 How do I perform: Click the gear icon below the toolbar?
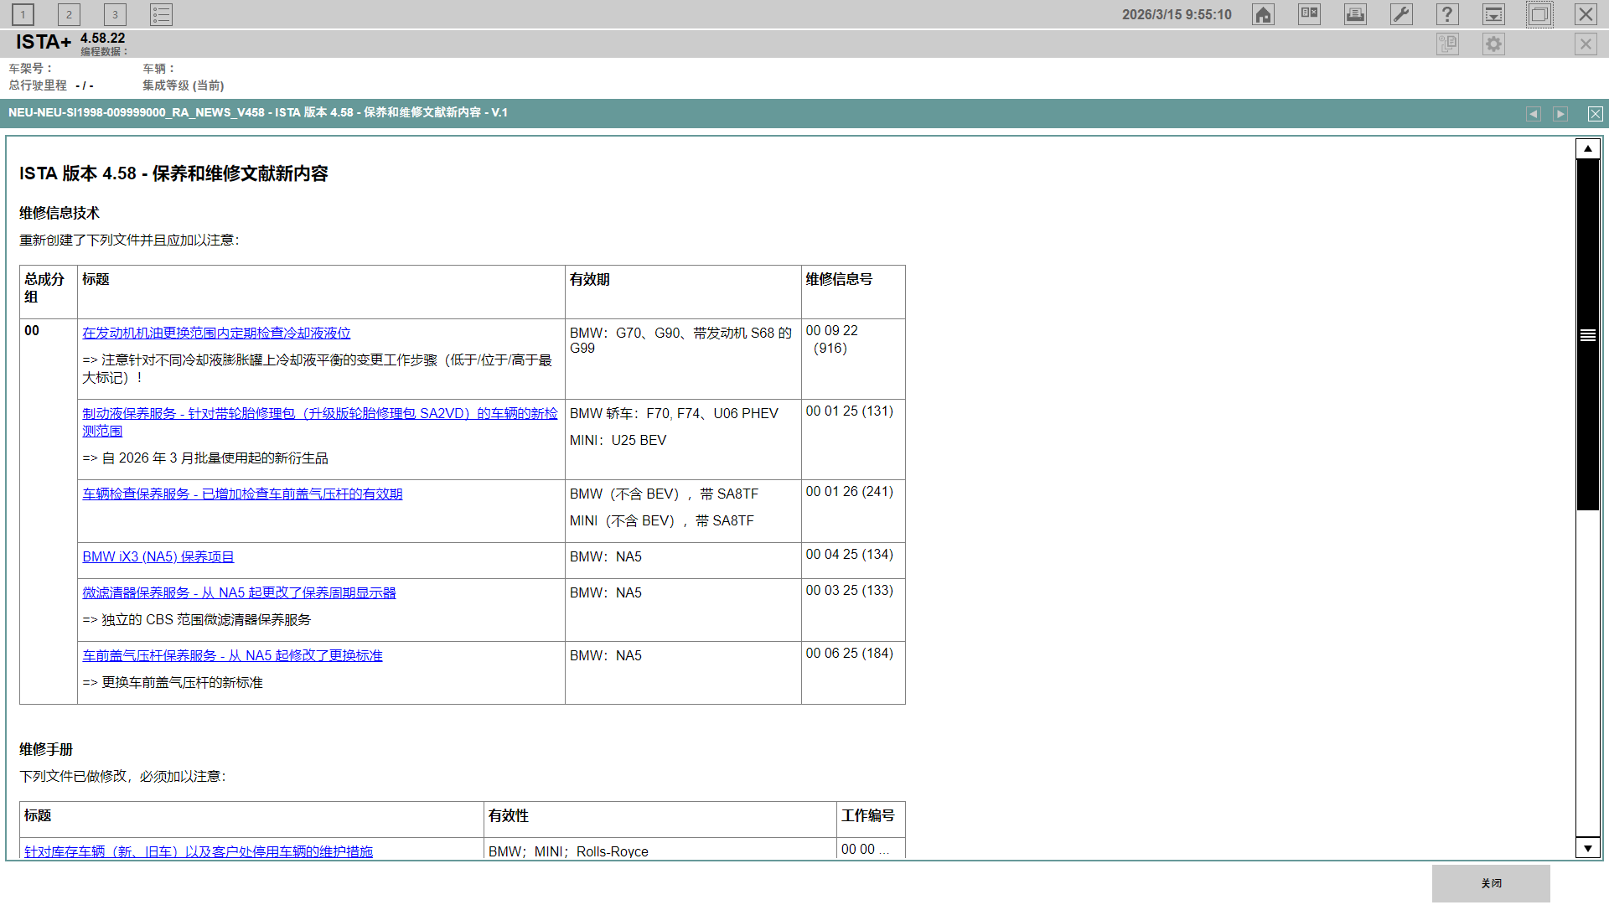[1493, 44]
